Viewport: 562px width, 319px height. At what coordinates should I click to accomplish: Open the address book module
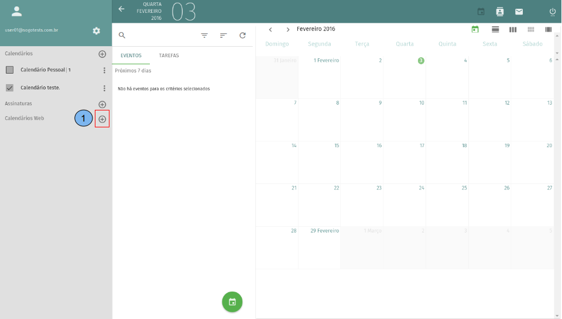tap(499, 12)
